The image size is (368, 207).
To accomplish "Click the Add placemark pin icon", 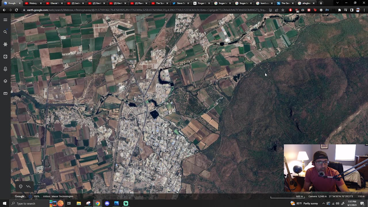I will 21,187.
